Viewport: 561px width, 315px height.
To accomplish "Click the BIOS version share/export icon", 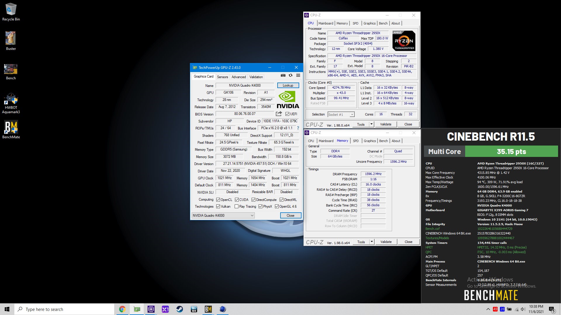I will click(279, 114).
